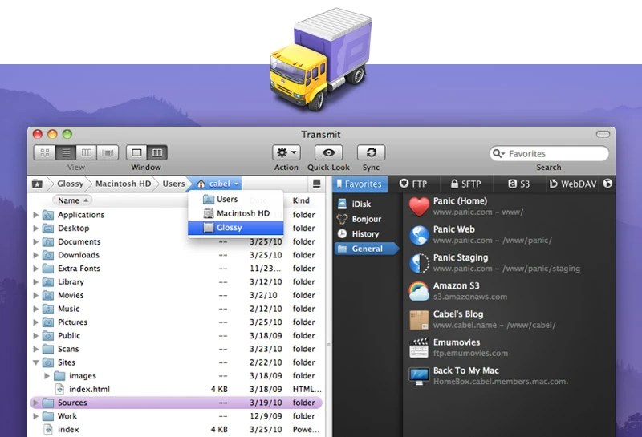The height and width of the screenshot is (437, 642).
Task: Select the highlighted Sources folder row
Action: click(x=176, y=403)
